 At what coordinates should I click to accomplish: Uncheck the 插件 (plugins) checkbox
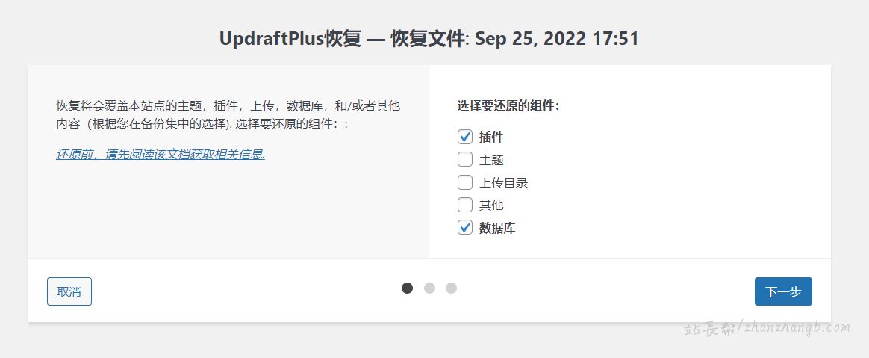click(x=465, y=137)
